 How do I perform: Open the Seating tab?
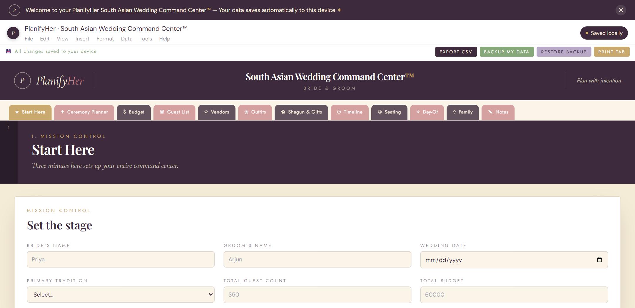389,112
